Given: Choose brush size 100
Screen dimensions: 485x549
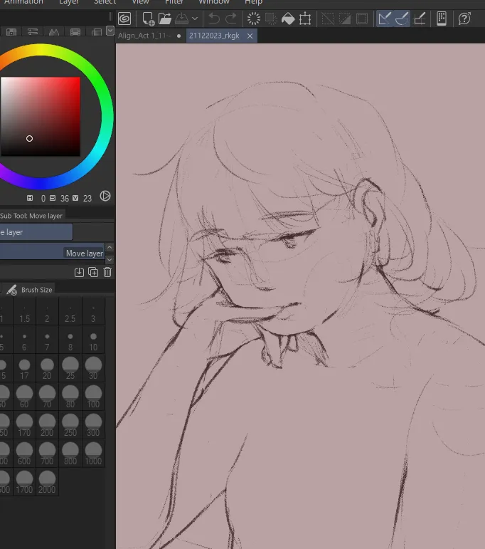Looking at the screenshot, I should point(93,397).
